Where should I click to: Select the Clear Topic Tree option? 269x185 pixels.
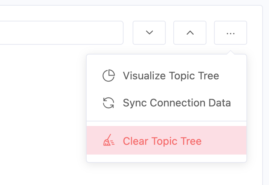click(x=162, y=141)
